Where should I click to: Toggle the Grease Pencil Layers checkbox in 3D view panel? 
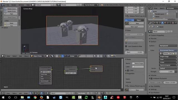click(x=128, y=16)
